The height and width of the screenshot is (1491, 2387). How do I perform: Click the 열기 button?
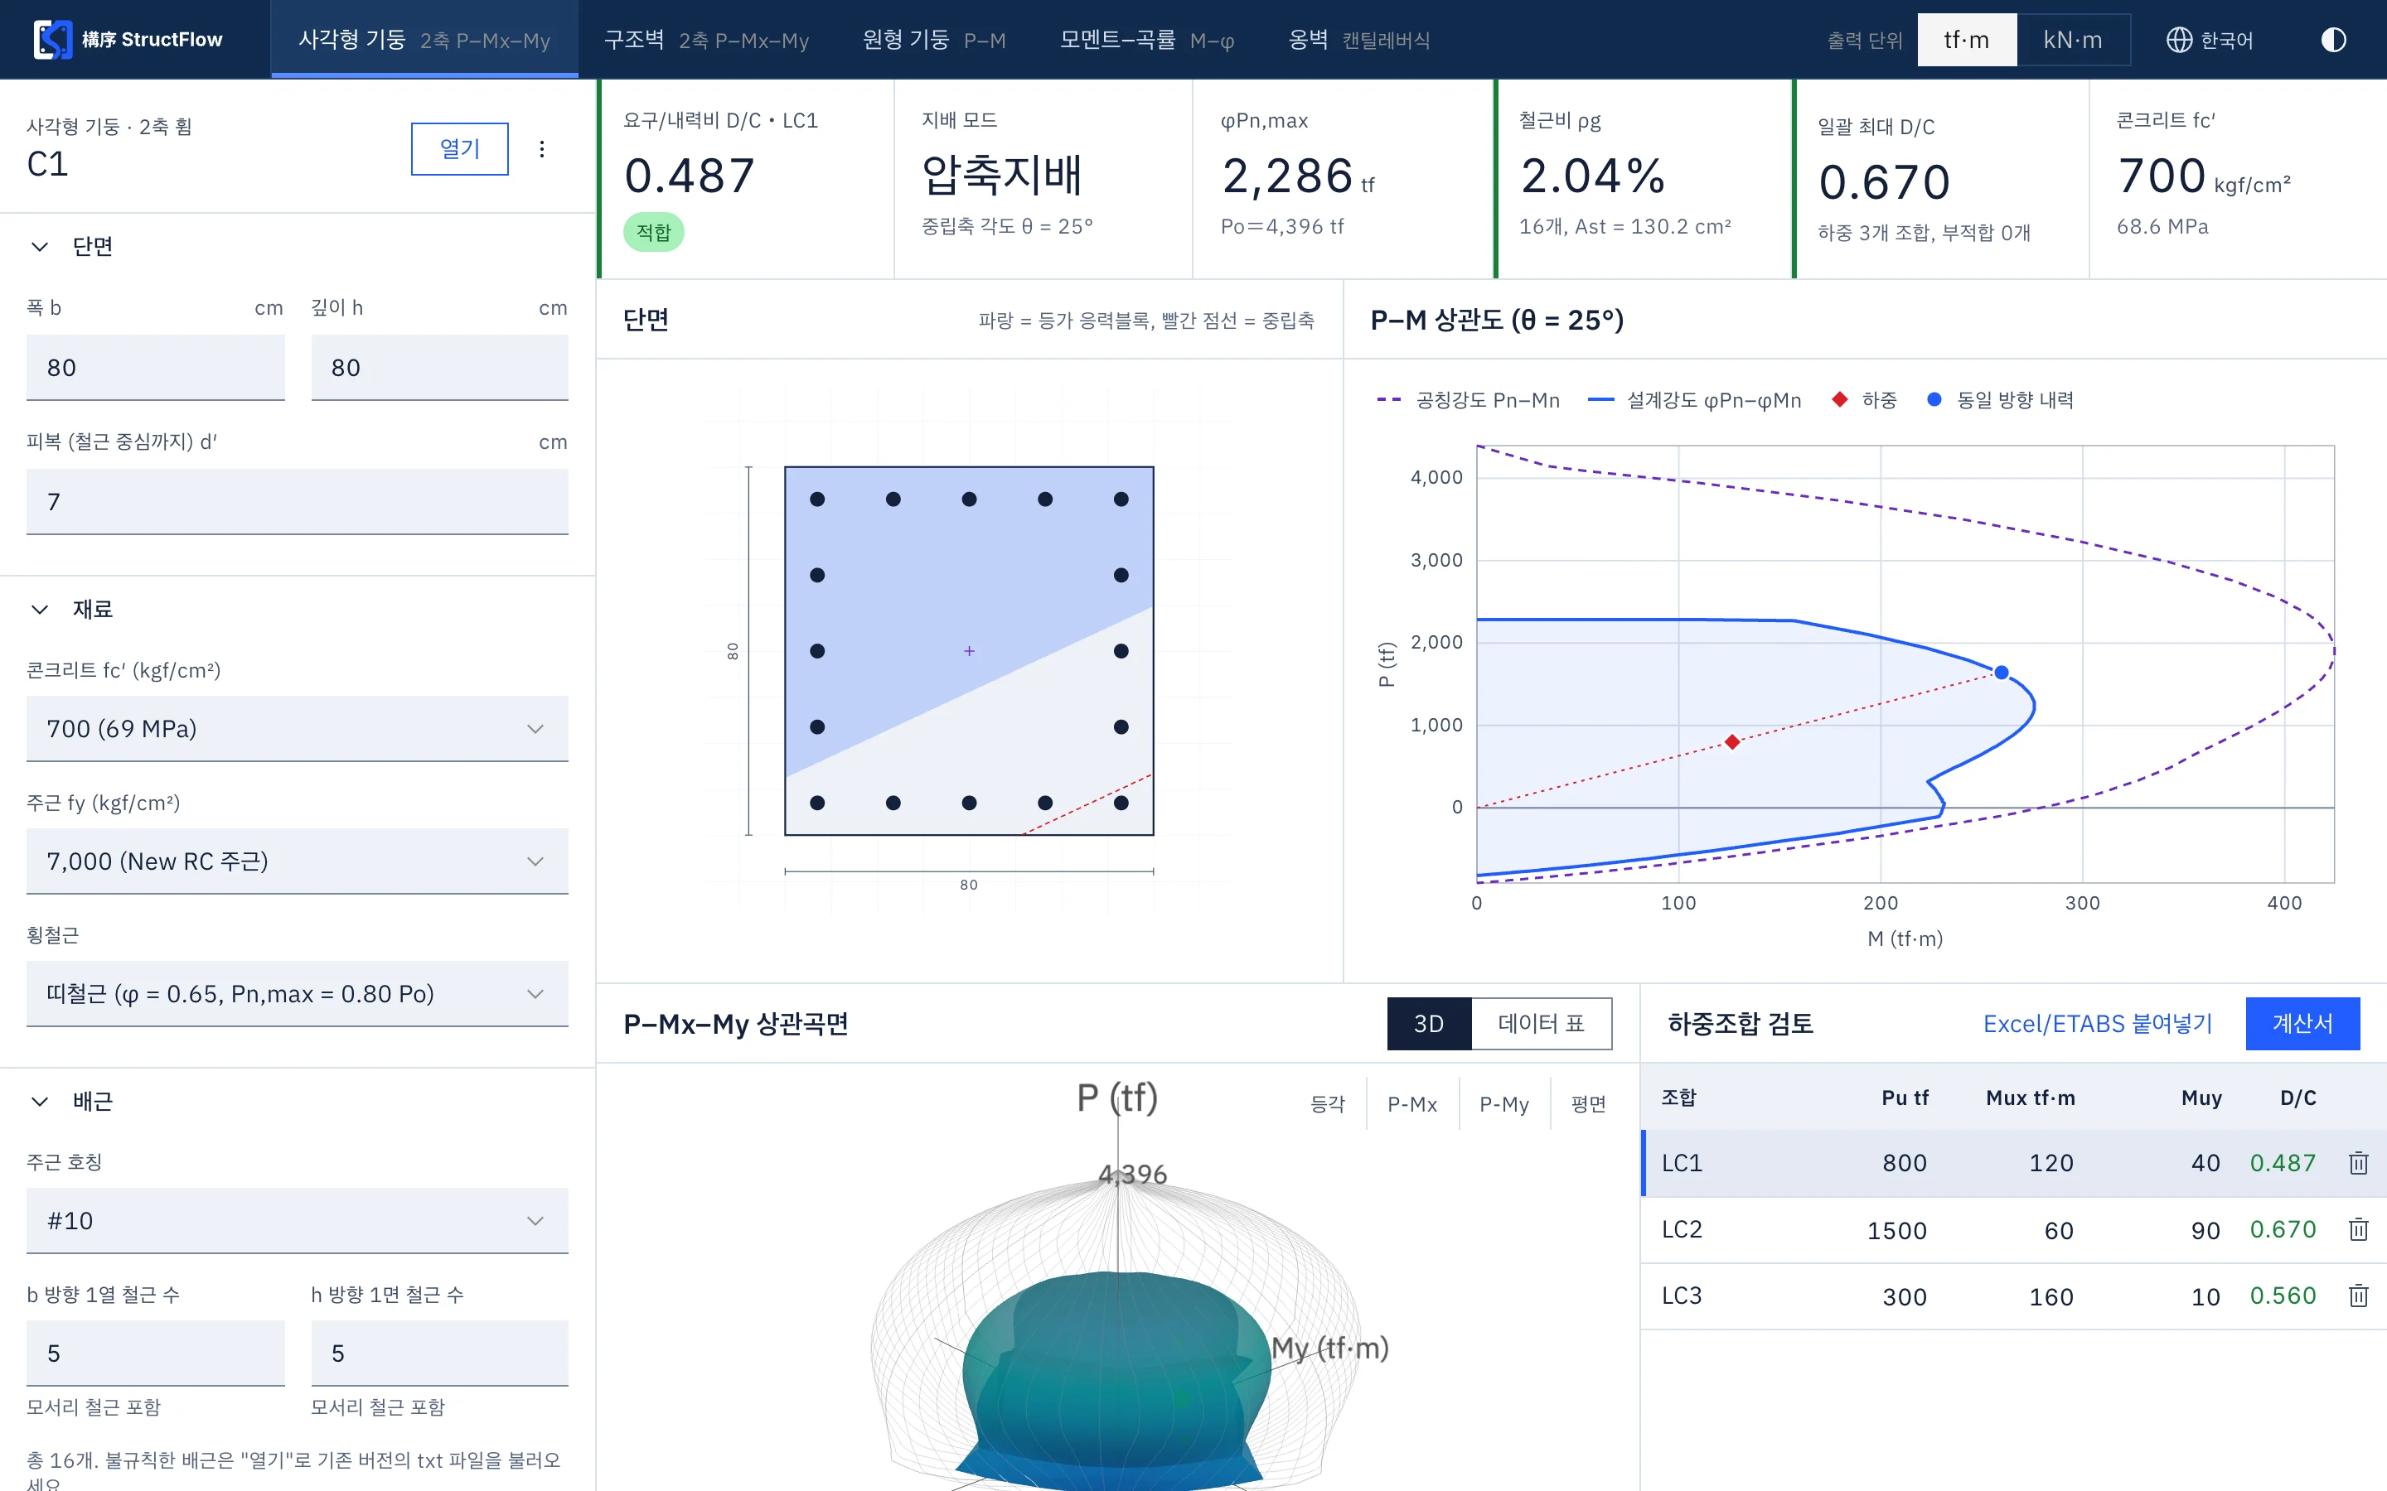(x=460, y=149)
